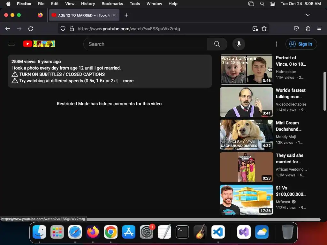
Task: Open Control Center in menu bar
Action: click(273, 4)
